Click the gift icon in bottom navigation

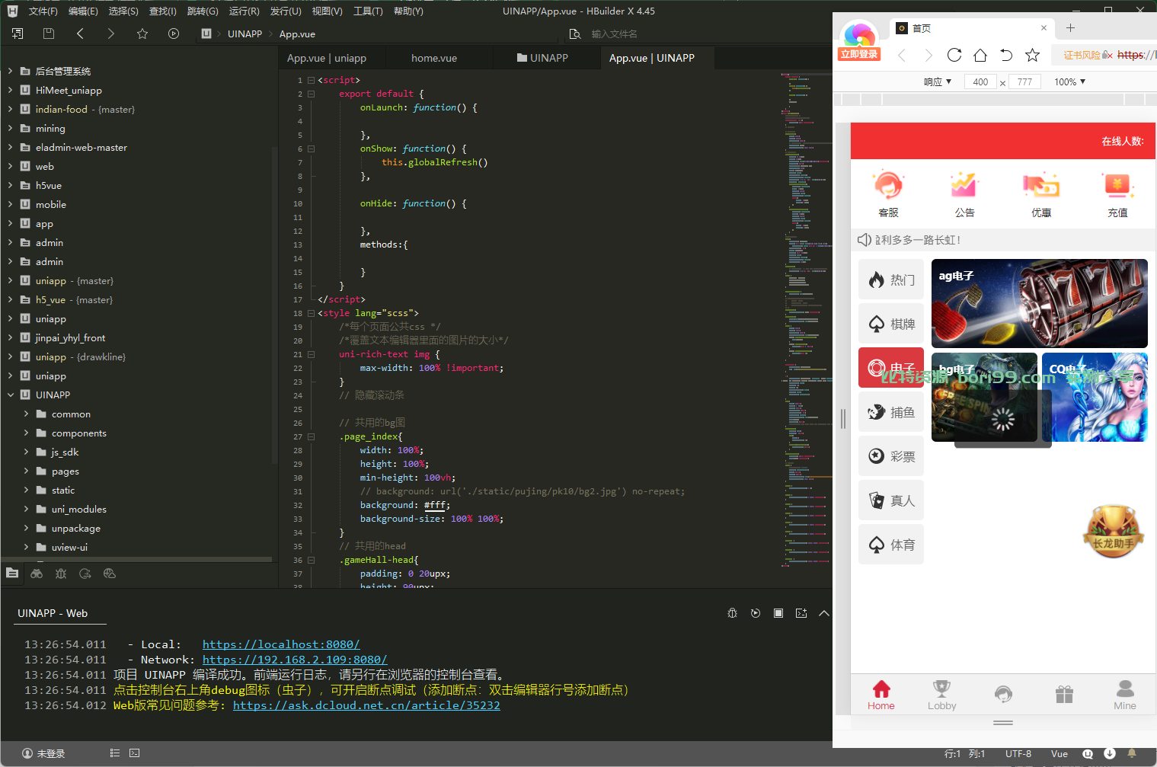(x=1064, y=693)
